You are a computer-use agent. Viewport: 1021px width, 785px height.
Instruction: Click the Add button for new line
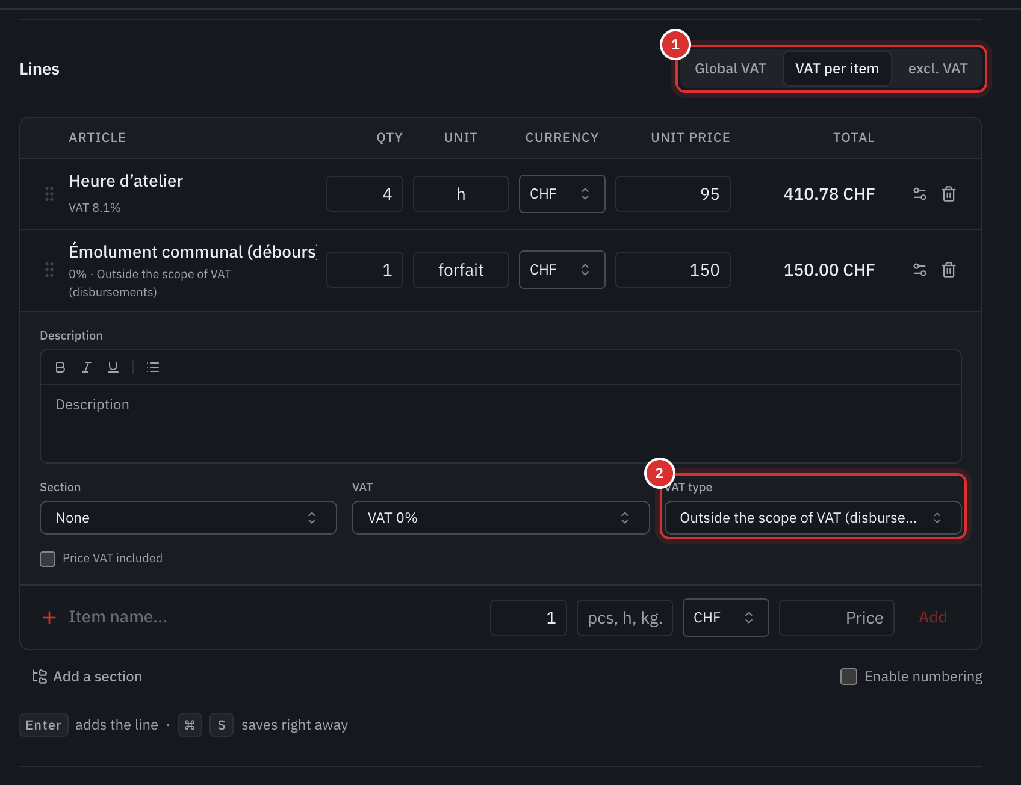click(933, 617)
